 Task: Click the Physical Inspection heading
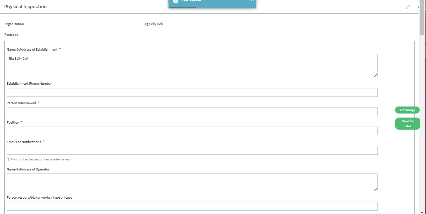25,7
